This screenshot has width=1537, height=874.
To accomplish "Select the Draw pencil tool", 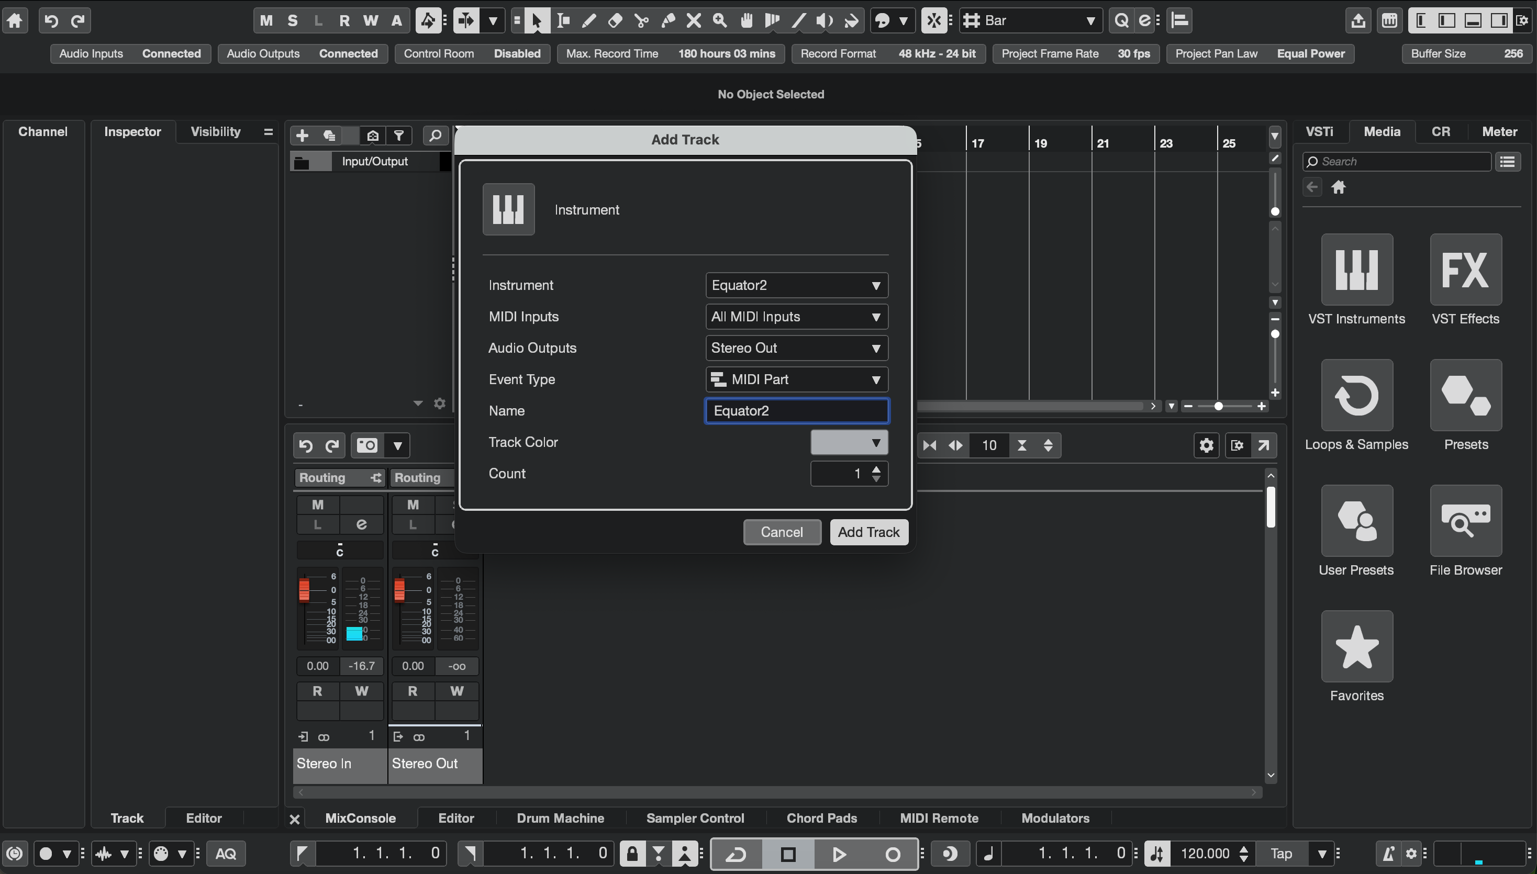I will 589,21.
